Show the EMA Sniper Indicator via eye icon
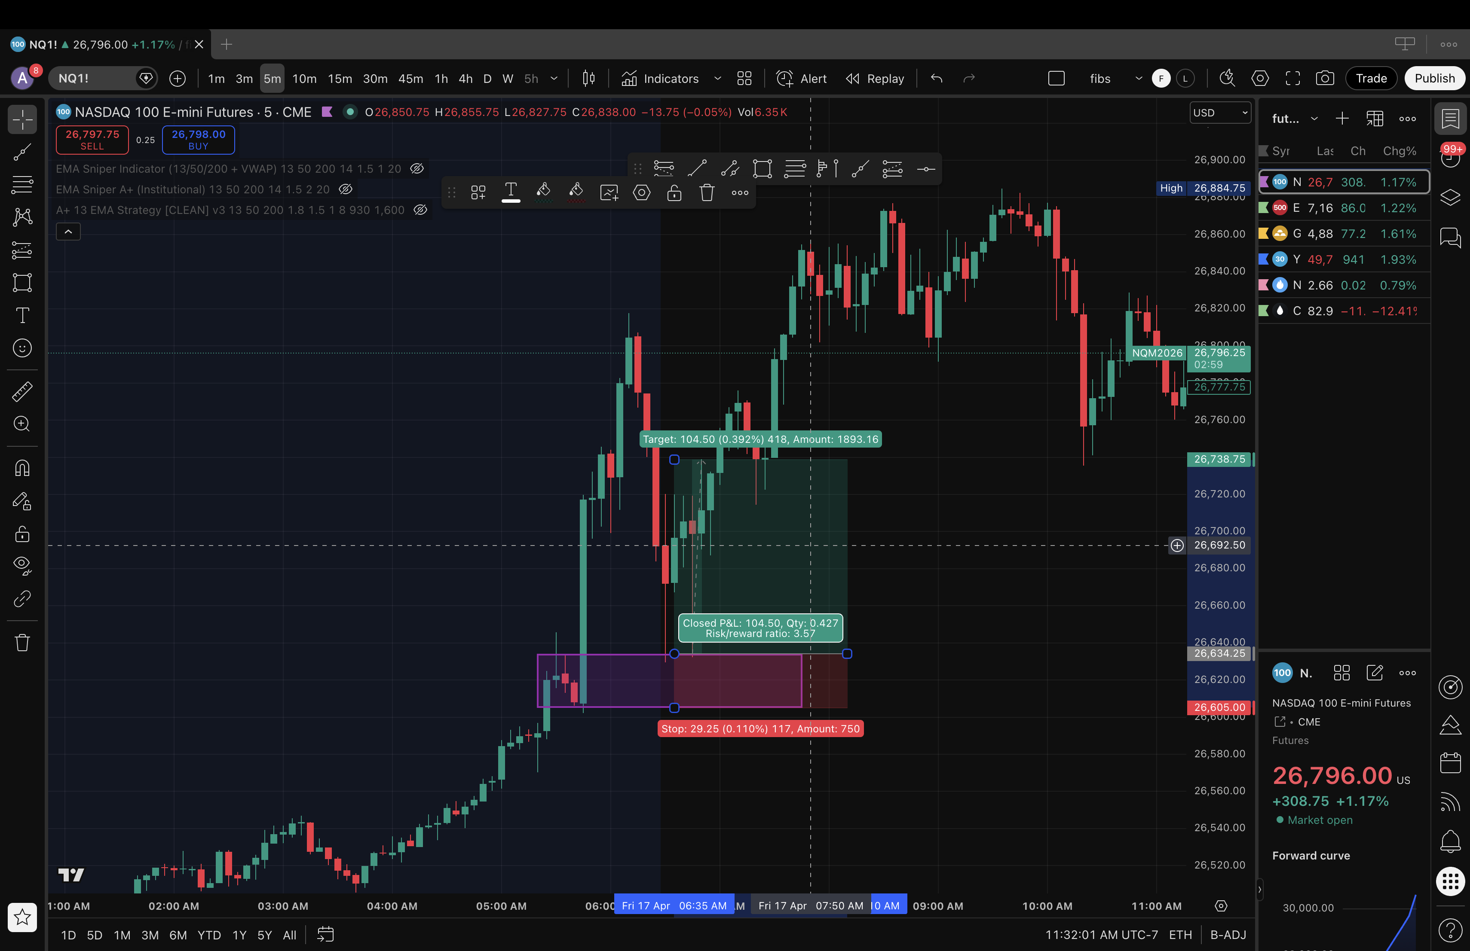The width and height of the screenshot is (1470, 951). pos(417,168)
